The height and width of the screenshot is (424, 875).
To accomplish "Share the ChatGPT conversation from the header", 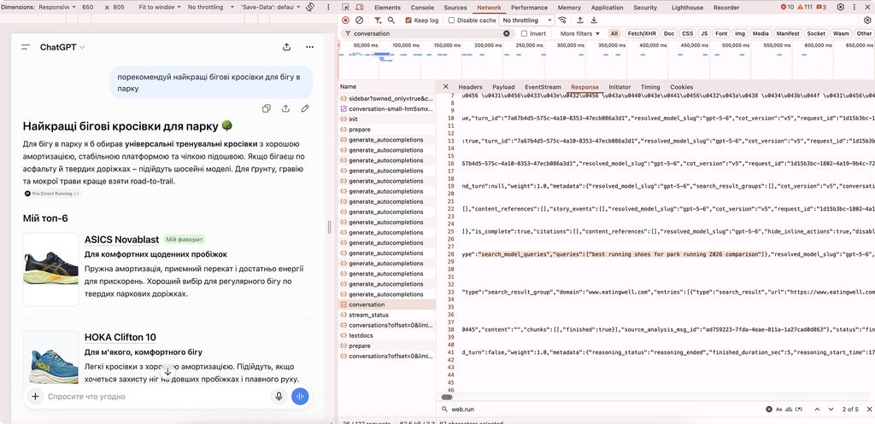I will [287, 48].
